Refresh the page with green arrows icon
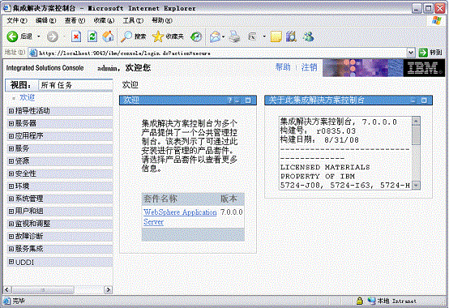Viewport: 449px width, 308px height. pyautogui.click(x=92, y=36)
